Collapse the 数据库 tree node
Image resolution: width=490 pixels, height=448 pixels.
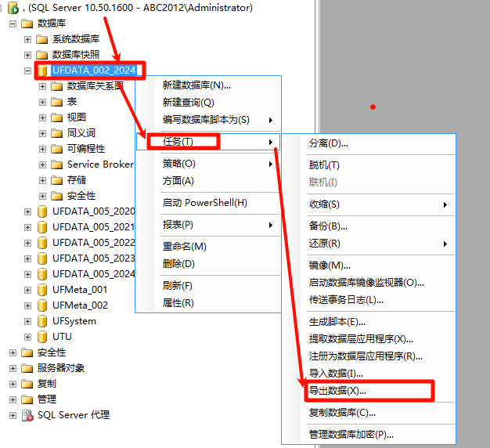click(13, 23)
